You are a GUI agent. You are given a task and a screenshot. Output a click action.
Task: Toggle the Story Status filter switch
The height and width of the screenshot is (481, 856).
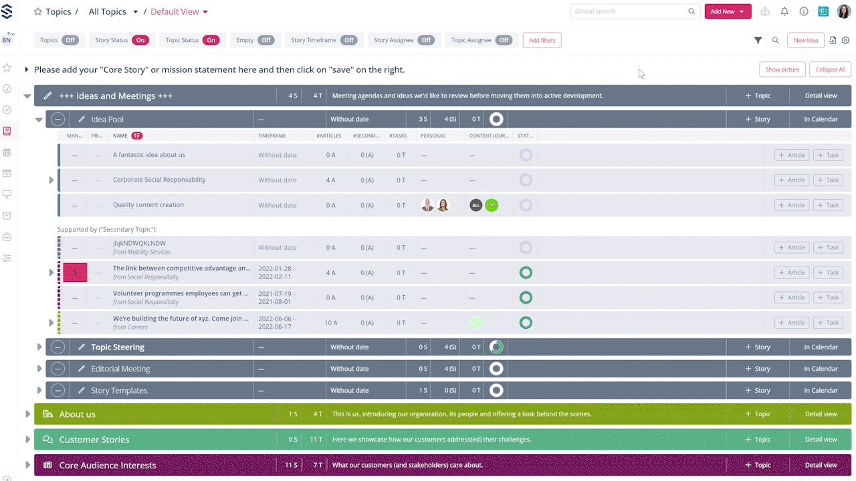click(140, 40)
